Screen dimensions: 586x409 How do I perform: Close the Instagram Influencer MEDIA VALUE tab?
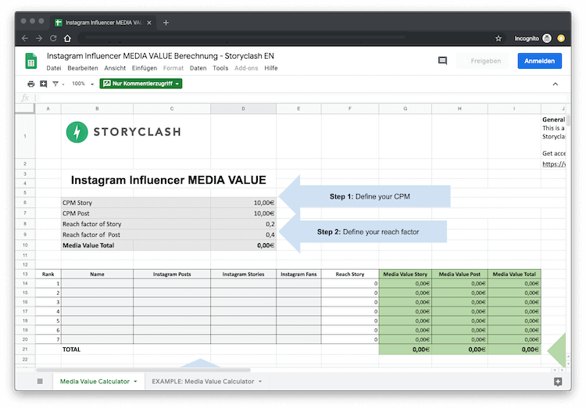click(x=149, y=23)
